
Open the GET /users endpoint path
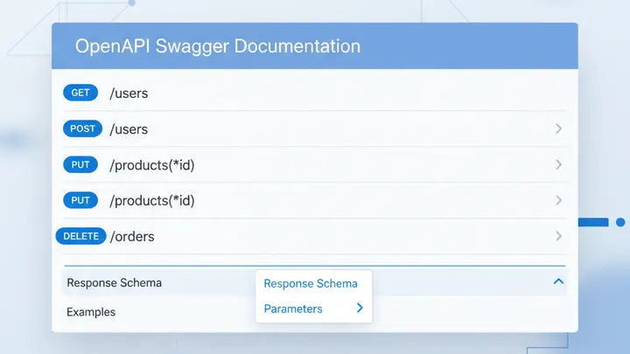[129, 93]
